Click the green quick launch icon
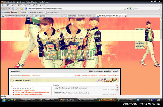 [12, 100]
